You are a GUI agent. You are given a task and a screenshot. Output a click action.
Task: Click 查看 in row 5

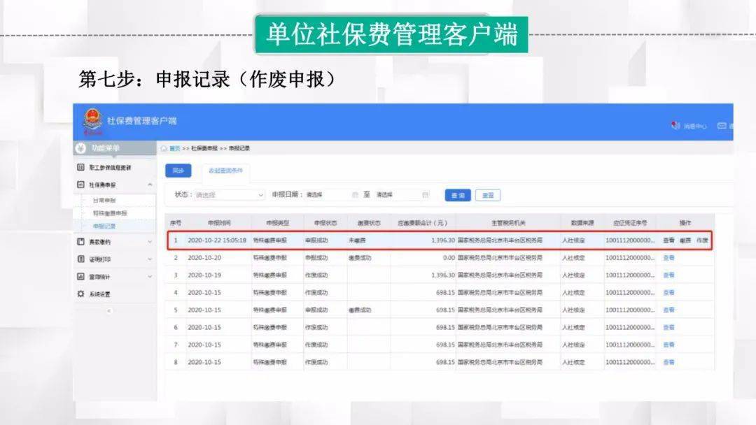668,310
